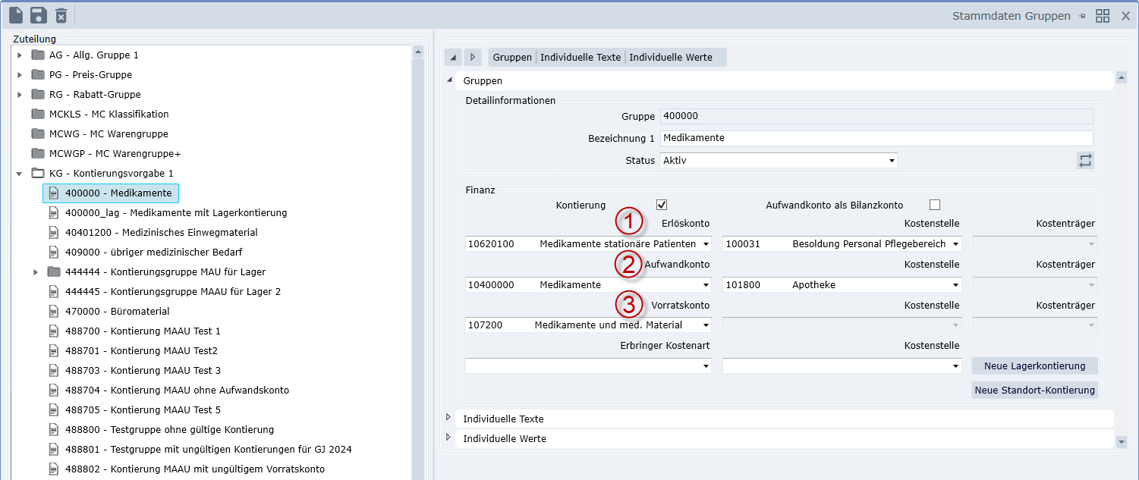
Task: Switch to the Individuelle Werte tab
Action: [670, 58]
